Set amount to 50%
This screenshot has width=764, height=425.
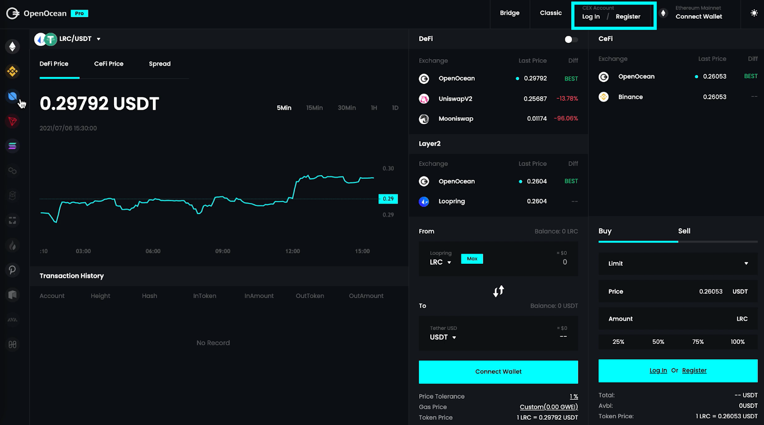click(x=658, y=342)
